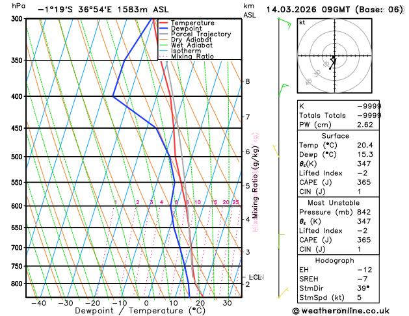Click the yellow wind barb at 500 hPa

coord(276,151)
